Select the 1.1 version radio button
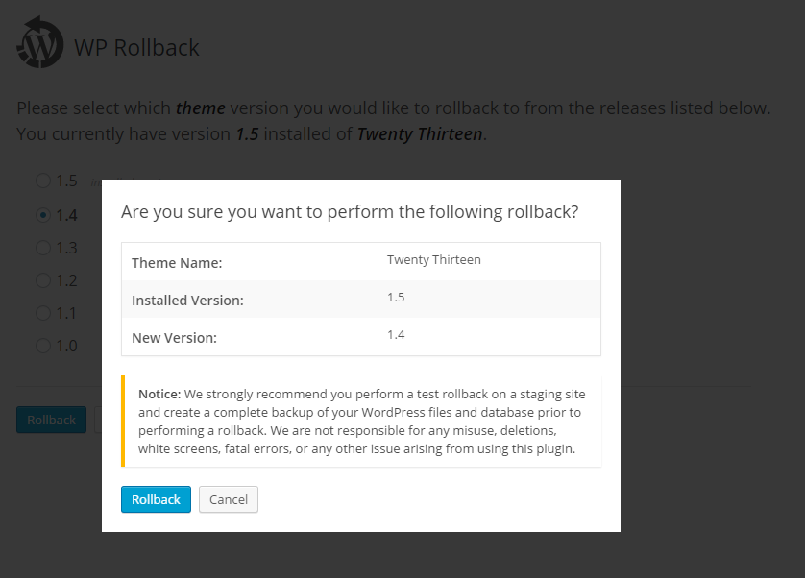 pyautogui.click(x=43, y=313)
